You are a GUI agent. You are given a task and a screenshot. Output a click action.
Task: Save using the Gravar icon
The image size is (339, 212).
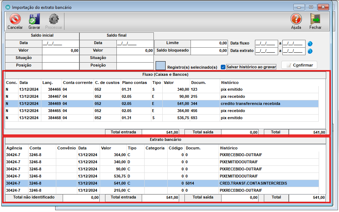pyautogui.click(x=34, y=19)
